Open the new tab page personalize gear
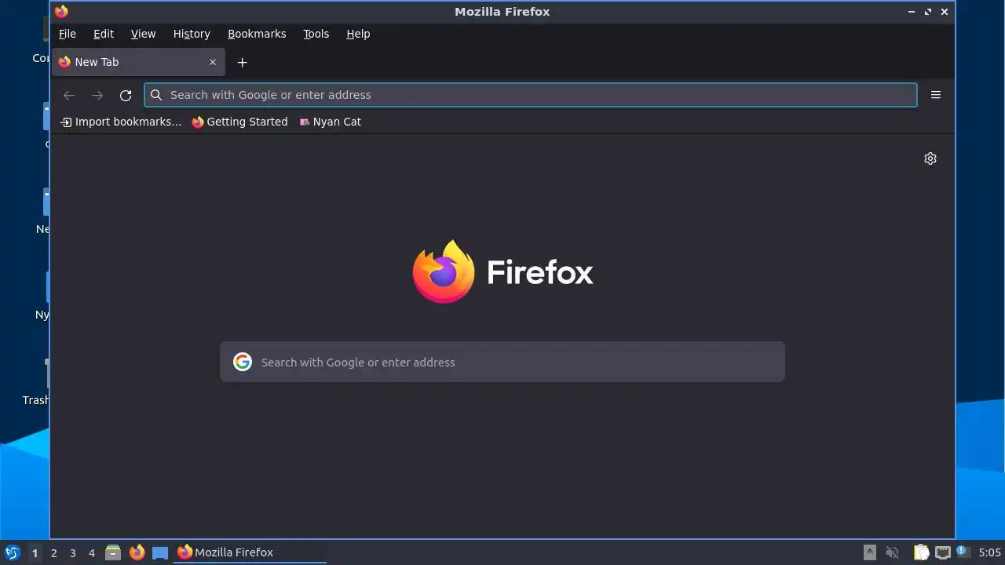 [930, 159]
